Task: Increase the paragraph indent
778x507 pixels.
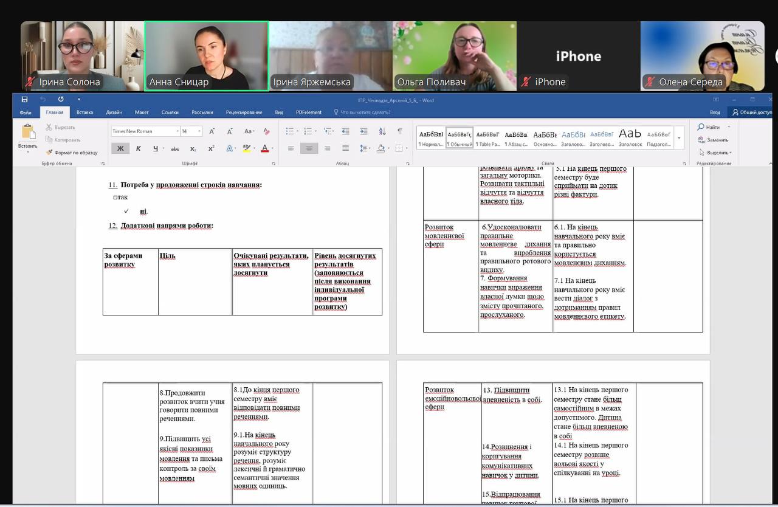Action: tap(363, 131)
